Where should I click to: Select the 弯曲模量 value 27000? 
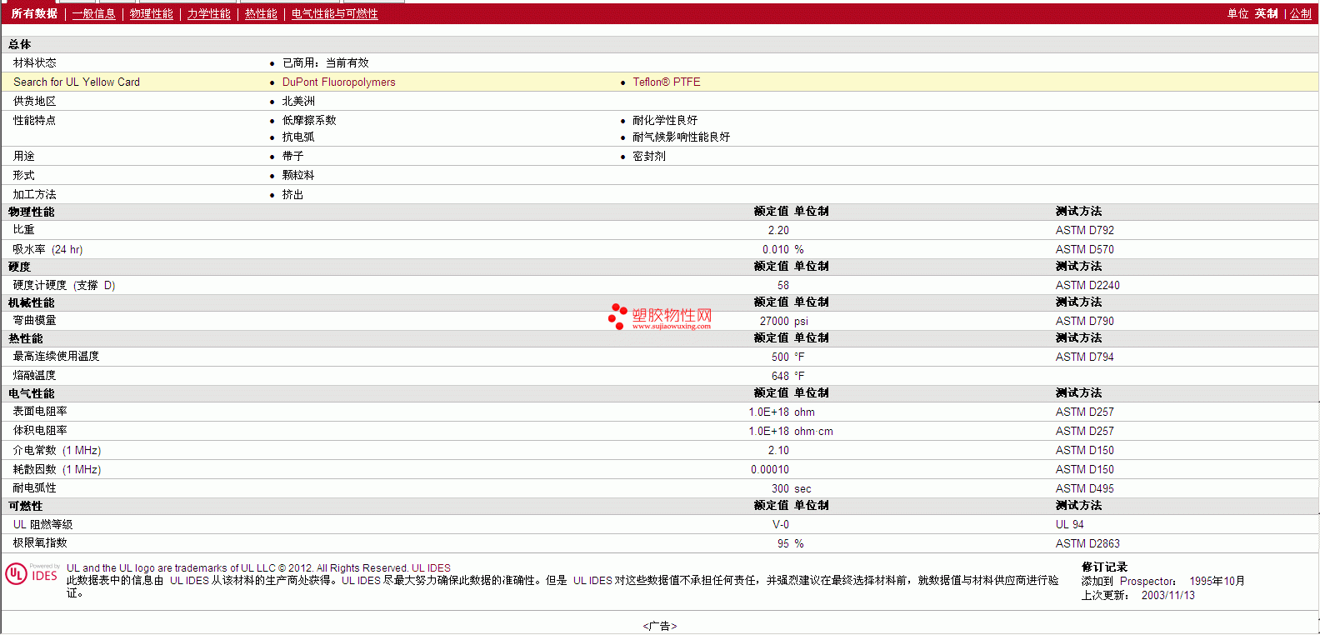774,322
